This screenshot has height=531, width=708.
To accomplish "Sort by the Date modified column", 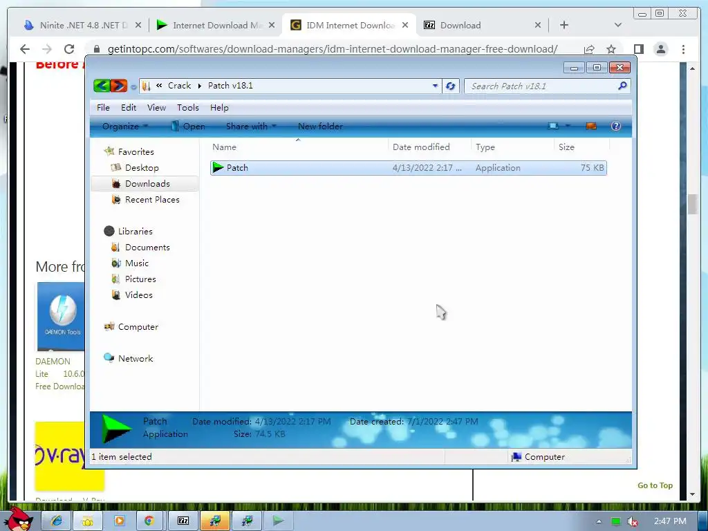I will click(429, 147).
